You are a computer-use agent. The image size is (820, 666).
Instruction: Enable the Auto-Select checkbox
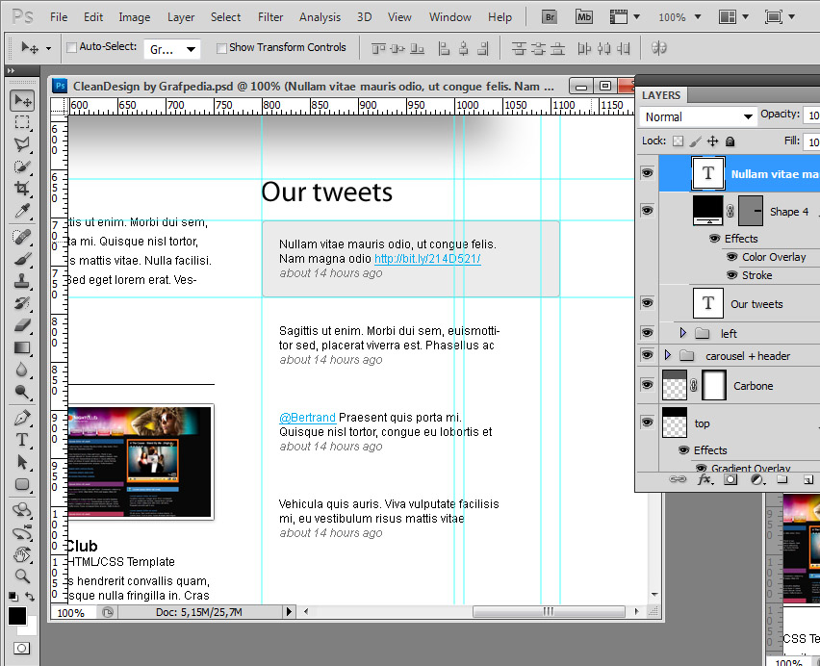point(71,47)
